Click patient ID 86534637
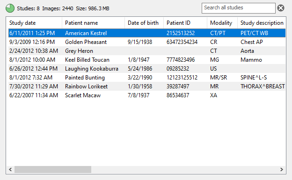This screenshot has height=180, width=292. coord(178,95)
